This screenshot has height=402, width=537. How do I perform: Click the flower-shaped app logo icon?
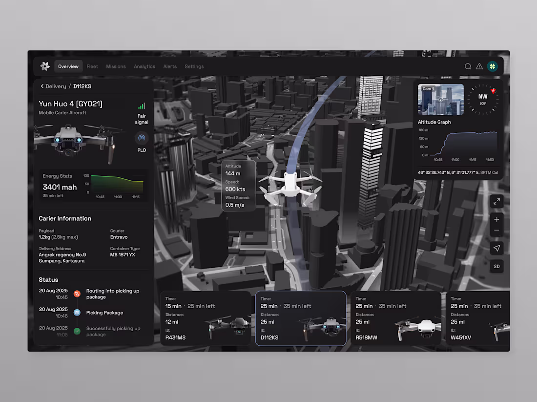(44, 66)
